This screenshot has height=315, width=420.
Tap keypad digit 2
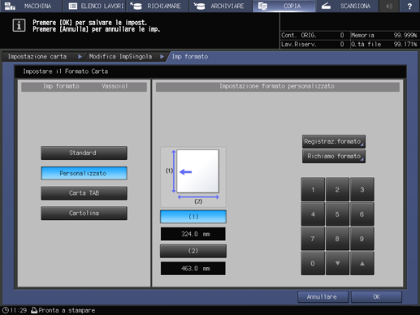click(x=337, y=189)
